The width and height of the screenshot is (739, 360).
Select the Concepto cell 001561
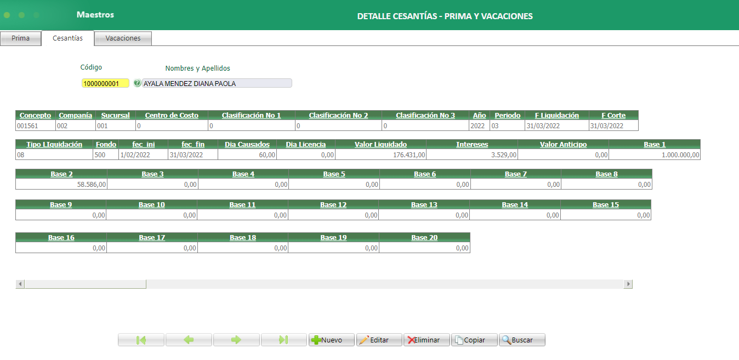click(36, 125)
